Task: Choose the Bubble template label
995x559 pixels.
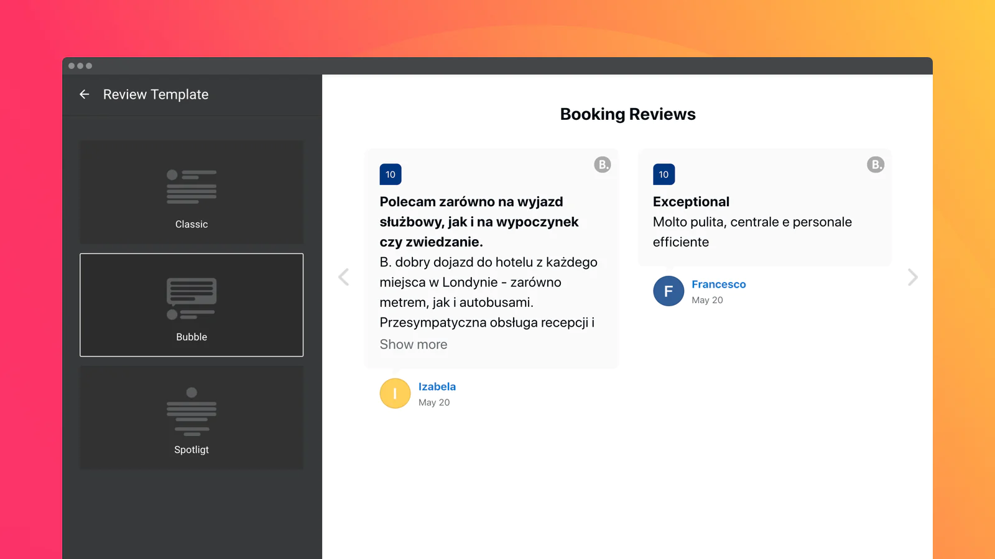Action: pos(192,337)
